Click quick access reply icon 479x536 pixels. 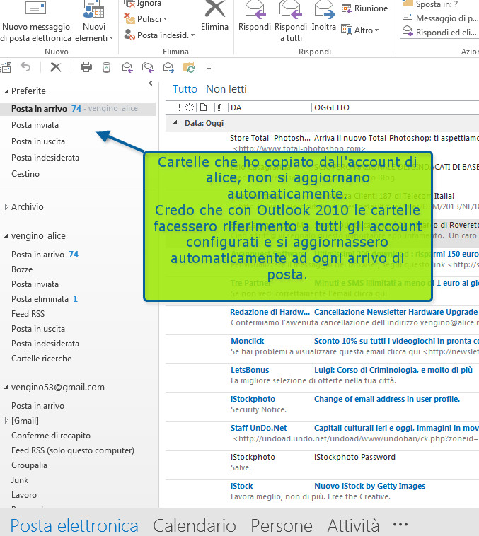127,67
